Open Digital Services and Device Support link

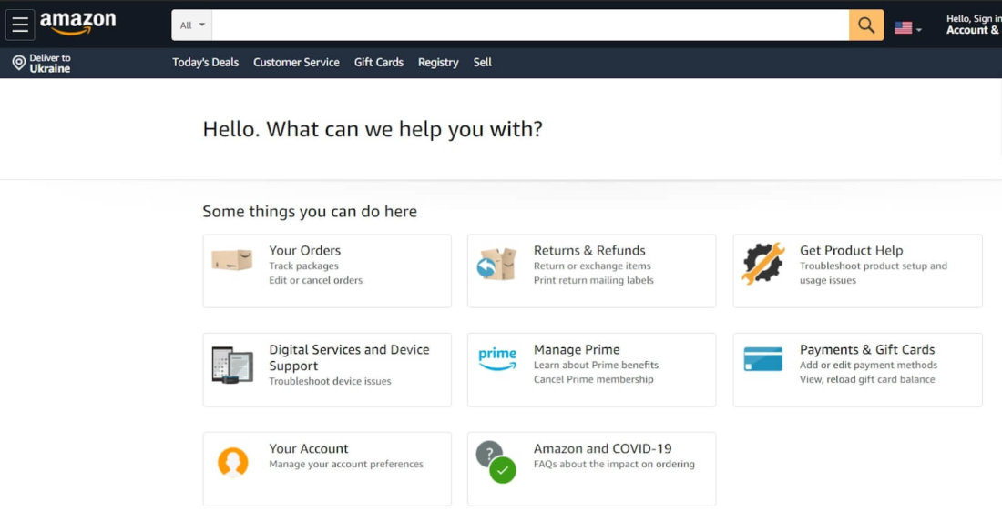tap(349, 357)
